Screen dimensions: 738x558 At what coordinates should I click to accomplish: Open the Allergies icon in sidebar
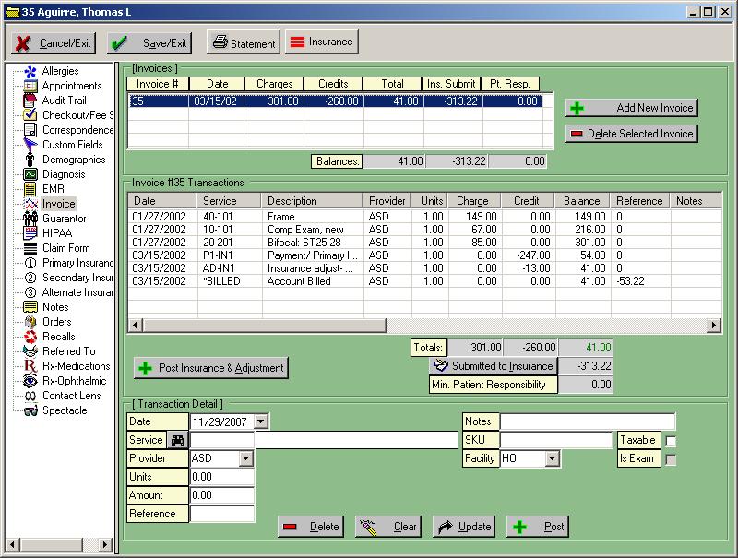(x=30, y=71)
